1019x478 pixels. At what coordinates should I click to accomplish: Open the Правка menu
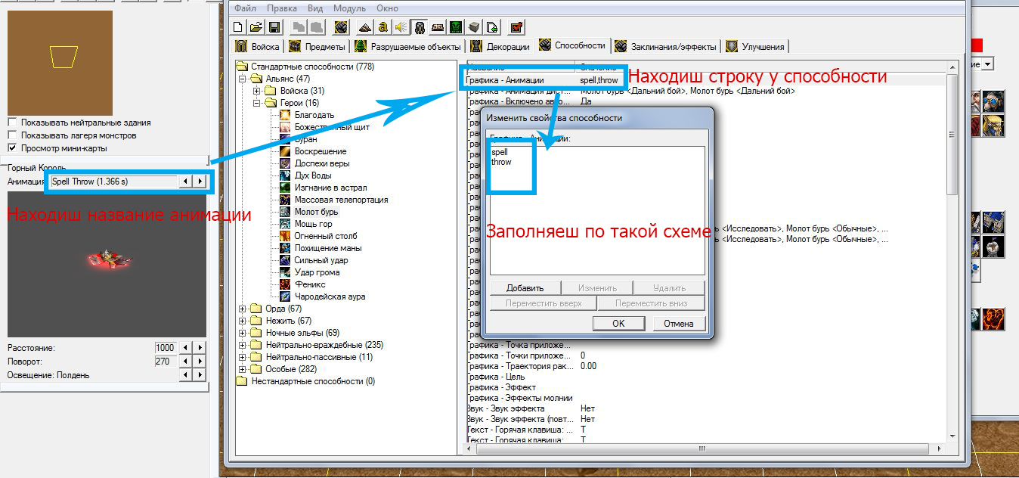coord(282,8)
